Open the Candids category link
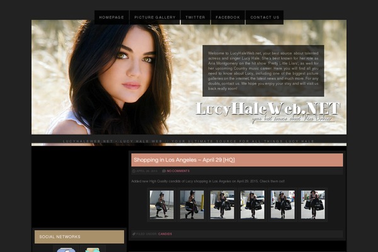The width and height of the screenshot is (378, 252). point(165,234)
